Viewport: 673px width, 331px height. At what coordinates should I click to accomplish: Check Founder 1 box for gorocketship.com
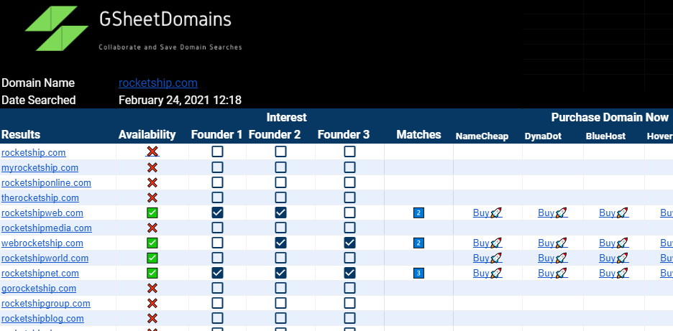coord(218,288)
